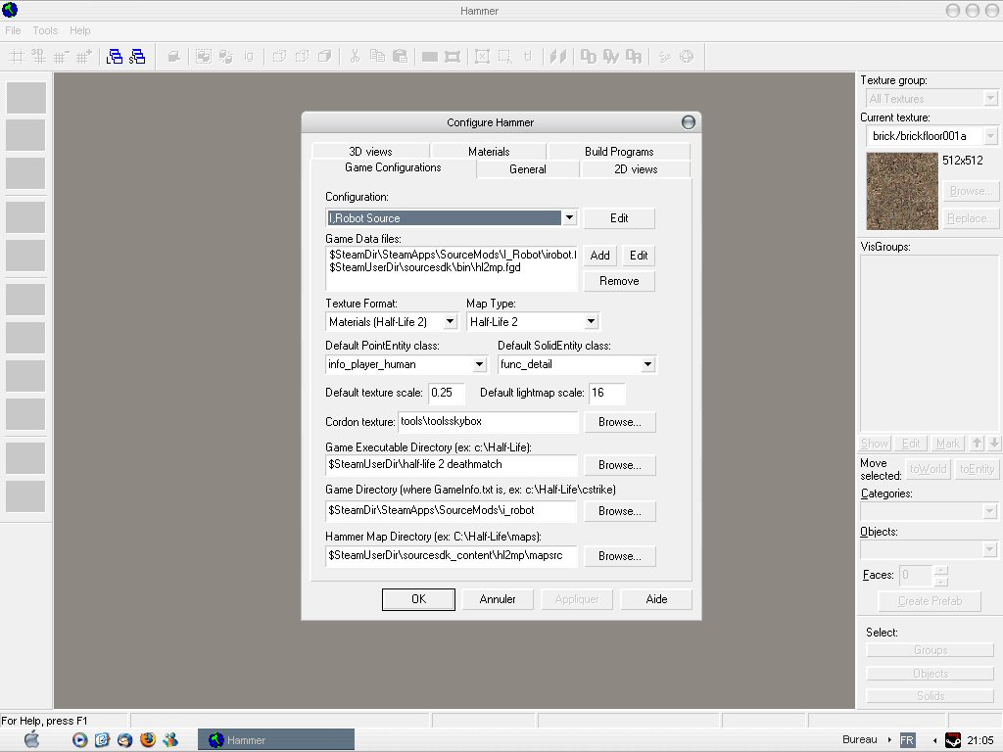This screenshot has width=1003, height=752.
Task: Click the Save window state icon
Action: (x=137, y=57)
